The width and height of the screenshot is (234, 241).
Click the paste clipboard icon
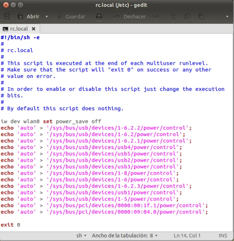point(201,17)
